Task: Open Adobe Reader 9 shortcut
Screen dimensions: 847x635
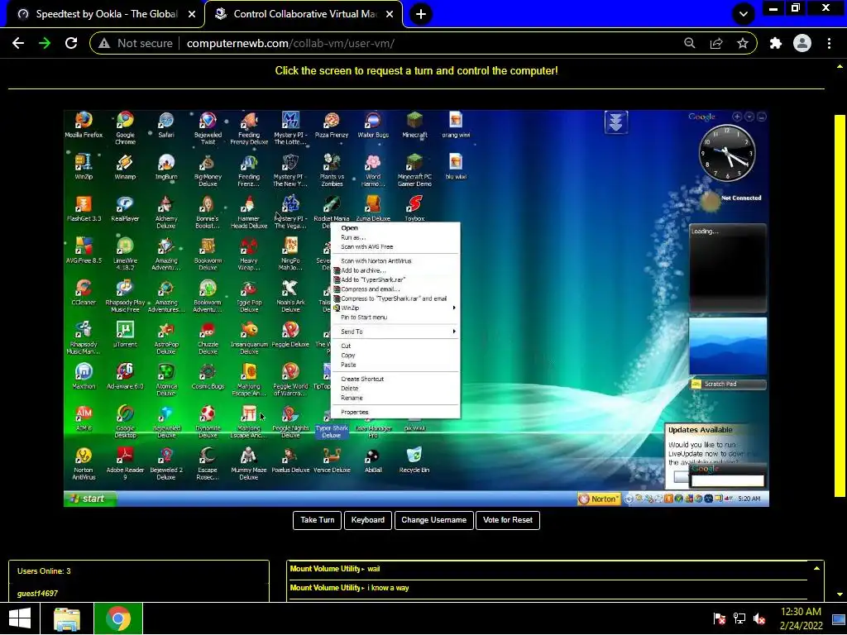Action: [126, 463]
